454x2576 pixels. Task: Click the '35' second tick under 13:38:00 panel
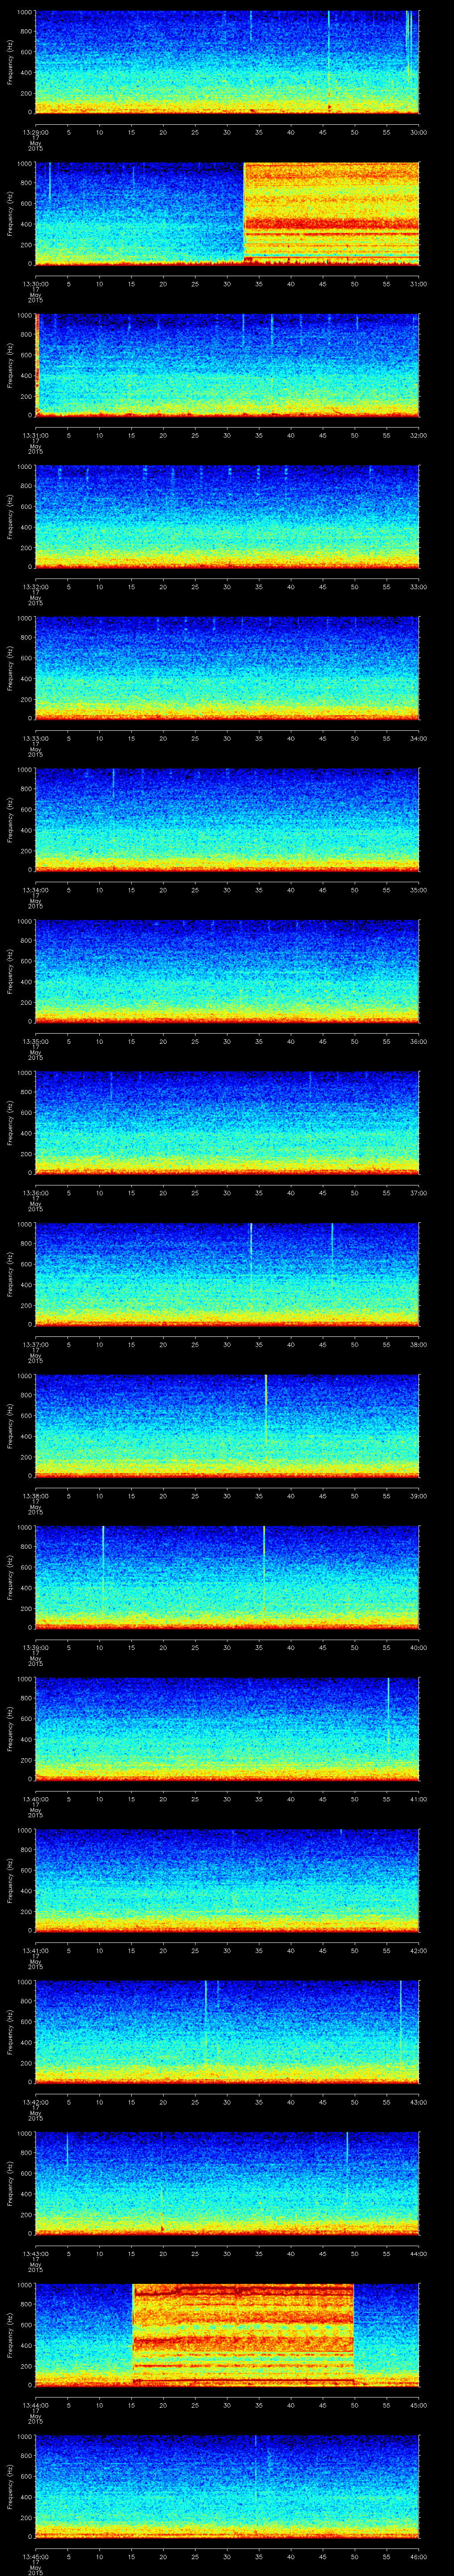259,1495
